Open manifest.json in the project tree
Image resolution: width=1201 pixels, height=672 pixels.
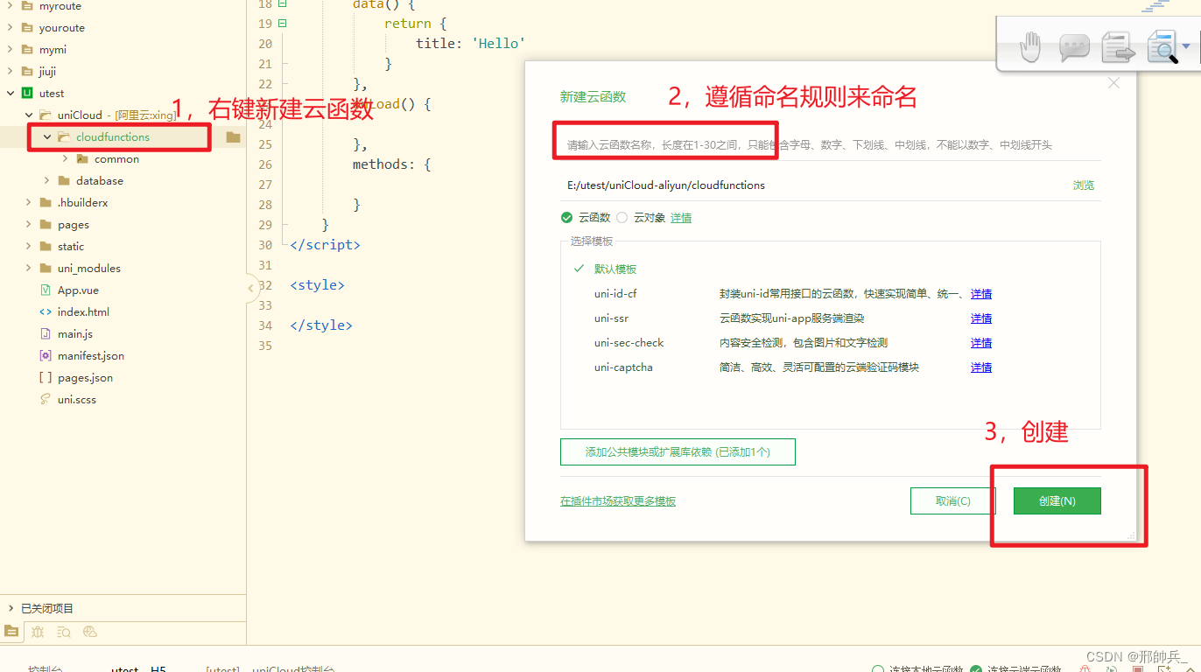point(91,355)
